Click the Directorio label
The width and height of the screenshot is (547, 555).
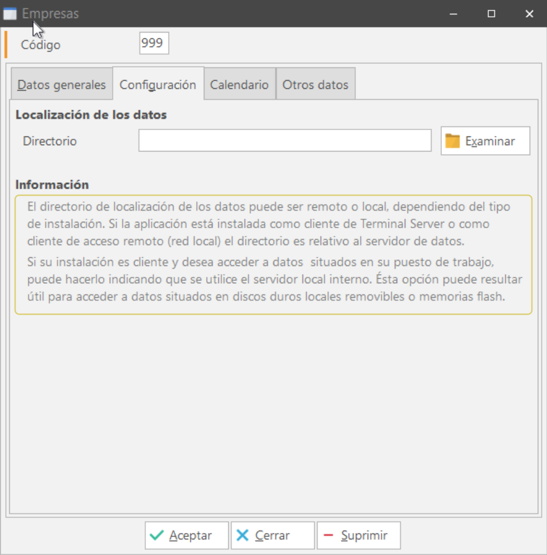(50, 141)
